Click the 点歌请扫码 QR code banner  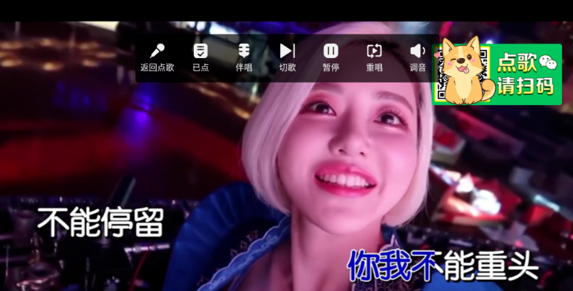click(497, 74)
